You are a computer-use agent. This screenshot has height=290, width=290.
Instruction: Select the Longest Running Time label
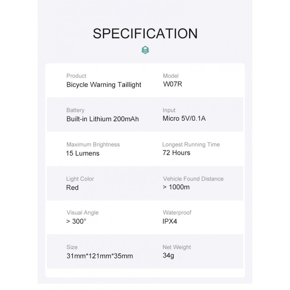coord(191,144)
